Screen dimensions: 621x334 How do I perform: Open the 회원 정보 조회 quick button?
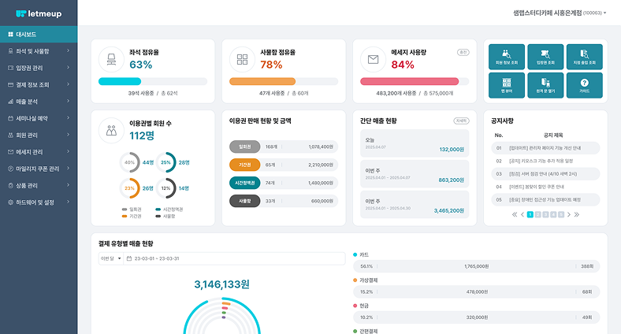507,57
